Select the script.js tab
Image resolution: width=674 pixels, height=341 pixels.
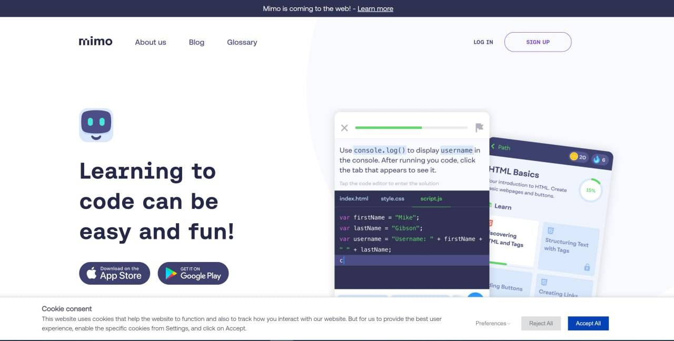click(431, 198)
